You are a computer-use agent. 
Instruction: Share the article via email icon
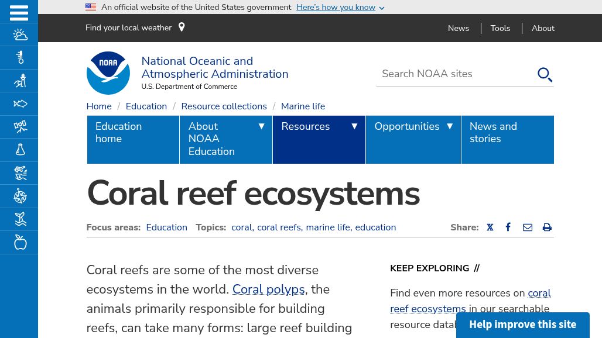[527, 227]
